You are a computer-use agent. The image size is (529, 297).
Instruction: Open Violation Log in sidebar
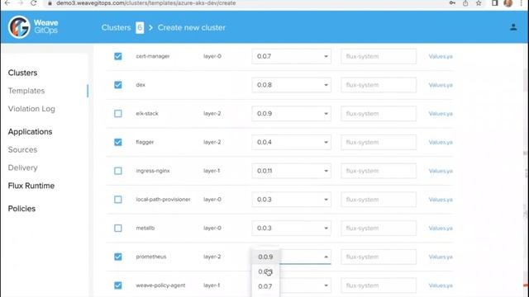click(x=31, y=109)
